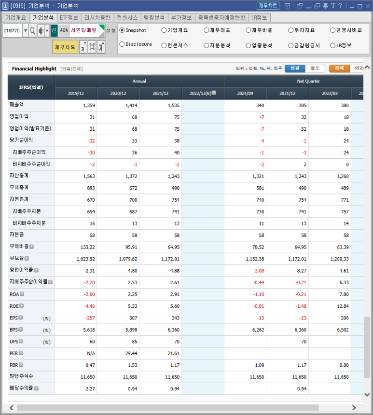This screenshot has height=415, width=373.
Task: Click help icon beside ROE
Action: 21,305
